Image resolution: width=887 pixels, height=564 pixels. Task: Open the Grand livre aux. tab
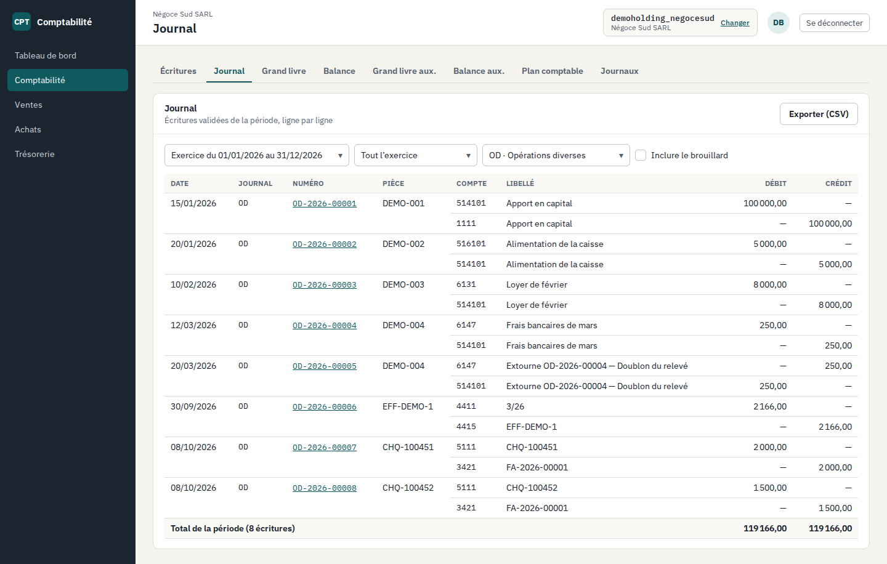404,71
